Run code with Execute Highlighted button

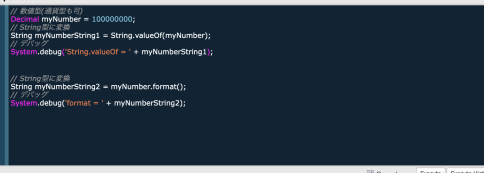[x=466, y=171]
